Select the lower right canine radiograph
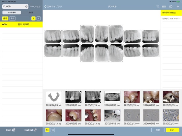 click(116, 53)
